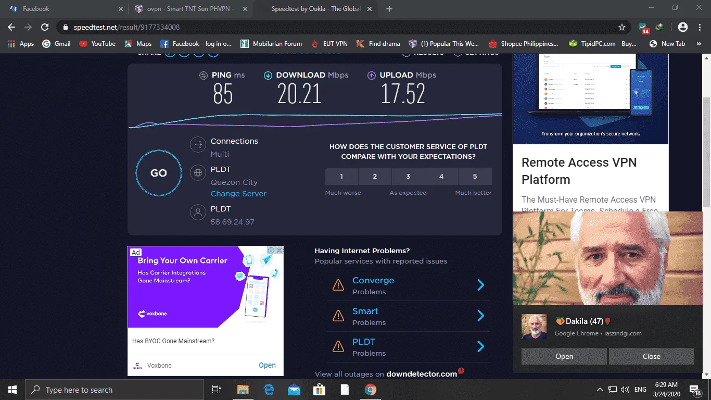The width and height of the screenshot is (711, 400).
Task: Click Remote Access VPN Platform ad heading
Action: [x=579, y=171]
